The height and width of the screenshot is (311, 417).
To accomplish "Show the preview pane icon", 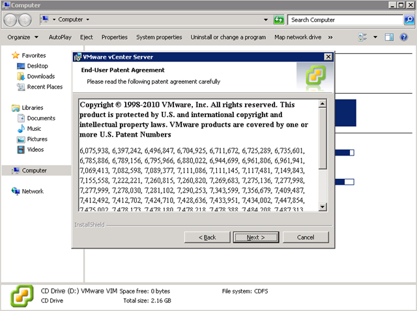I will click(x=389, y=37).
